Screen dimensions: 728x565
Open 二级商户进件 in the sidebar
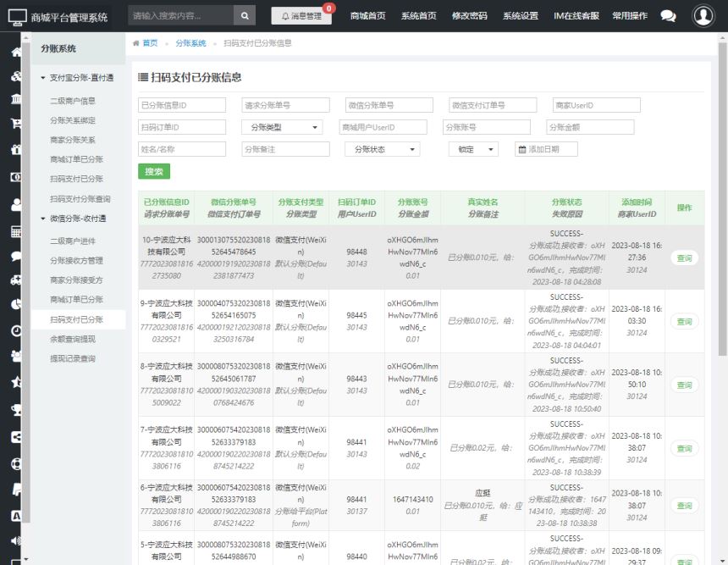[73, 241]
